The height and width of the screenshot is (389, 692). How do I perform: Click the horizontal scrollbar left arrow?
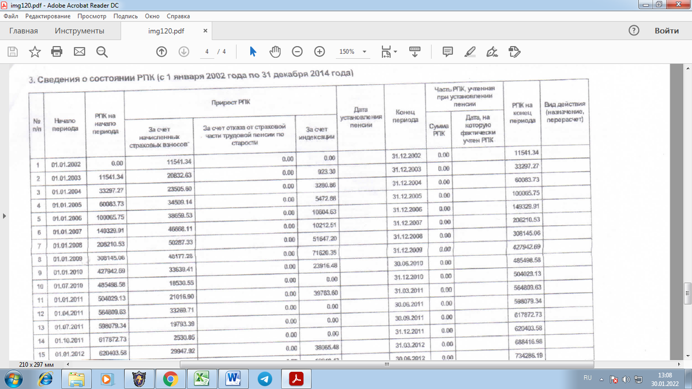[69, 365]
